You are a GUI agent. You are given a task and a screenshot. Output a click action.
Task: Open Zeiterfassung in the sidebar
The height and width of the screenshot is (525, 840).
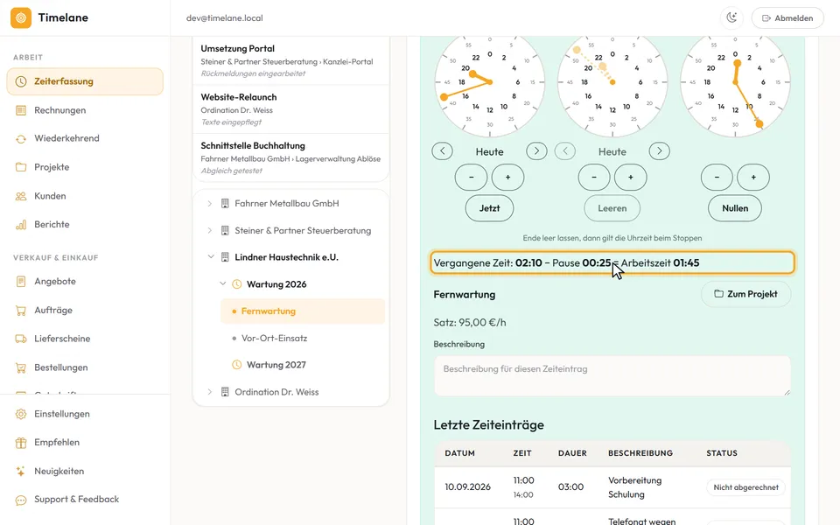pos(85,81)
